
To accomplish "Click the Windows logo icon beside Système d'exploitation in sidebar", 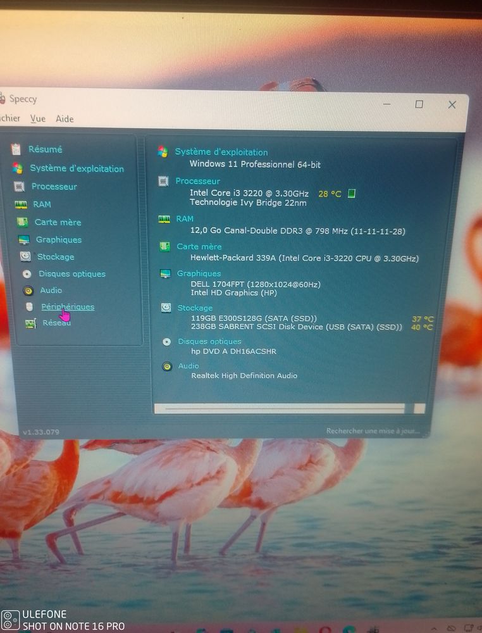I will pyautogui.click(x=17, y=168).
